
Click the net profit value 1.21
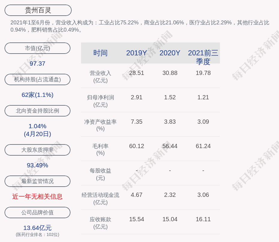tap(203, 97)
